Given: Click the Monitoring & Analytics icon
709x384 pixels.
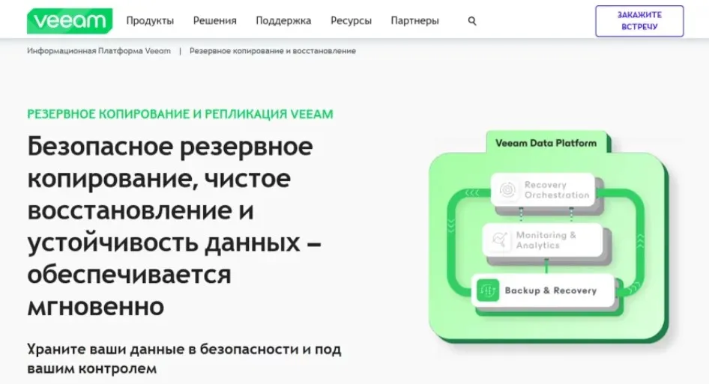Looking at the screenshot, I should pyautogui.click(x=499, y=240).
